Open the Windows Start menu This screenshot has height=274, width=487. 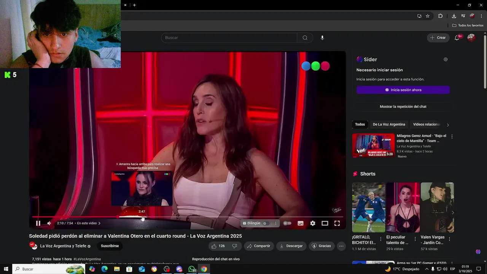[6, 269]
